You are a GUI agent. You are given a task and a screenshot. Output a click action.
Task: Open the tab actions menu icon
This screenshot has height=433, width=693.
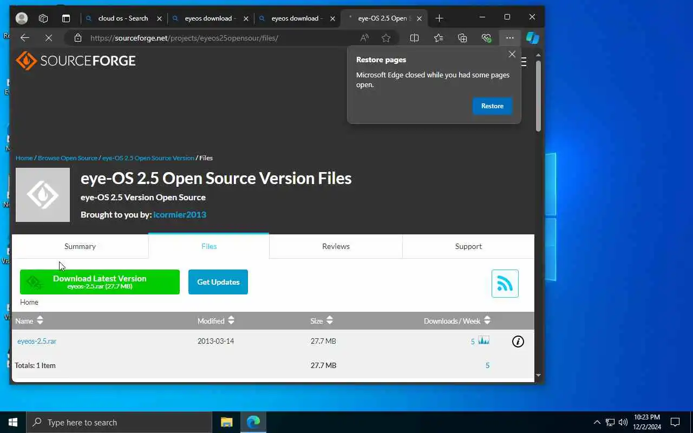click(66, 18)
